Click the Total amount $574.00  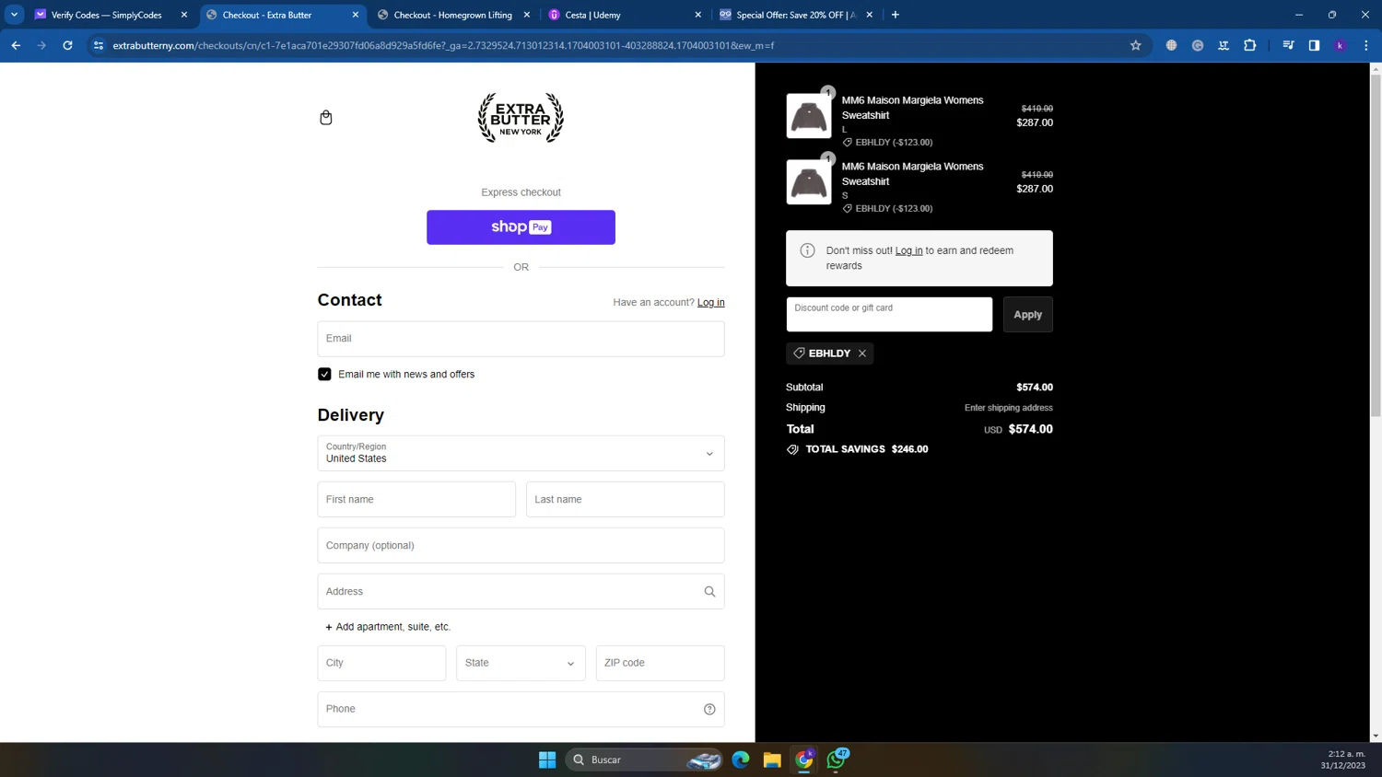click(1030, 429)
